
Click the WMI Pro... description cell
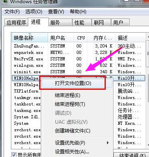click(129, 59)
